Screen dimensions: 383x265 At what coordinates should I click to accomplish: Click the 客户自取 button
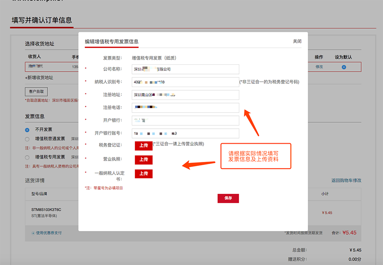[36, 92]
